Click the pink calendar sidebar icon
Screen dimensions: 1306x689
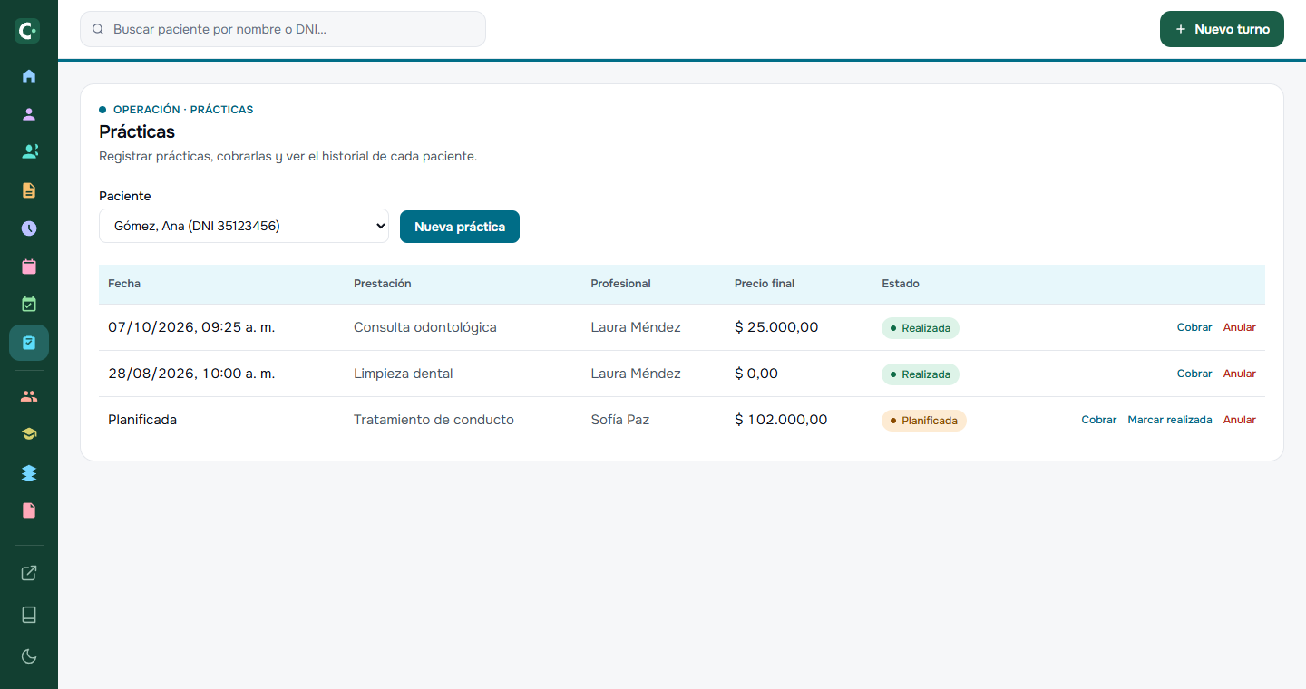point(29,267)
